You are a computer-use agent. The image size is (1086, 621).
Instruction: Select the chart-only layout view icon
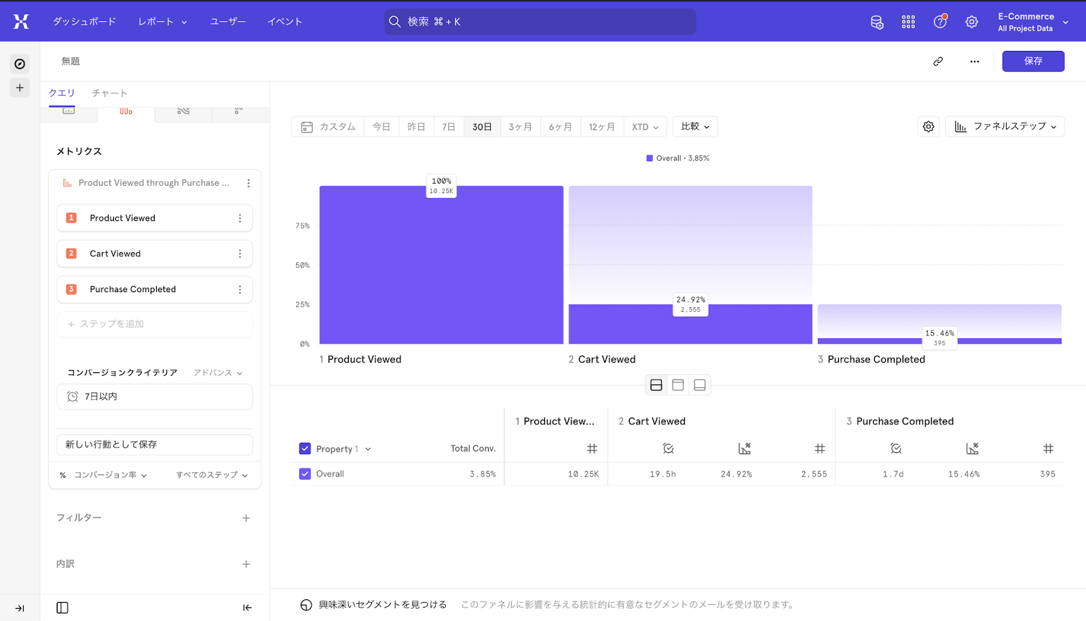point(700,385)
